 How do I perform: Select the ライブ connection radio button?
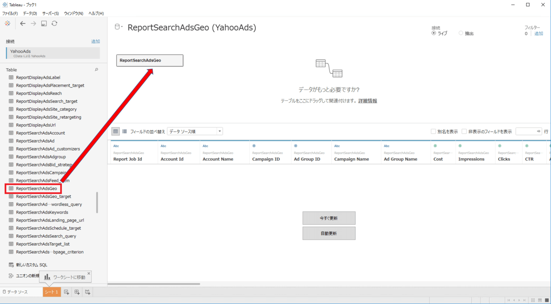pyautogui.click(x=434, y=33)
